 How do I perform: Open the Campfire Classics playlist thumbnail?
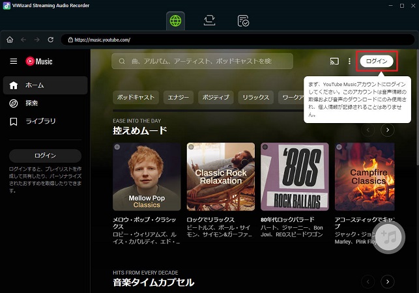364,176
